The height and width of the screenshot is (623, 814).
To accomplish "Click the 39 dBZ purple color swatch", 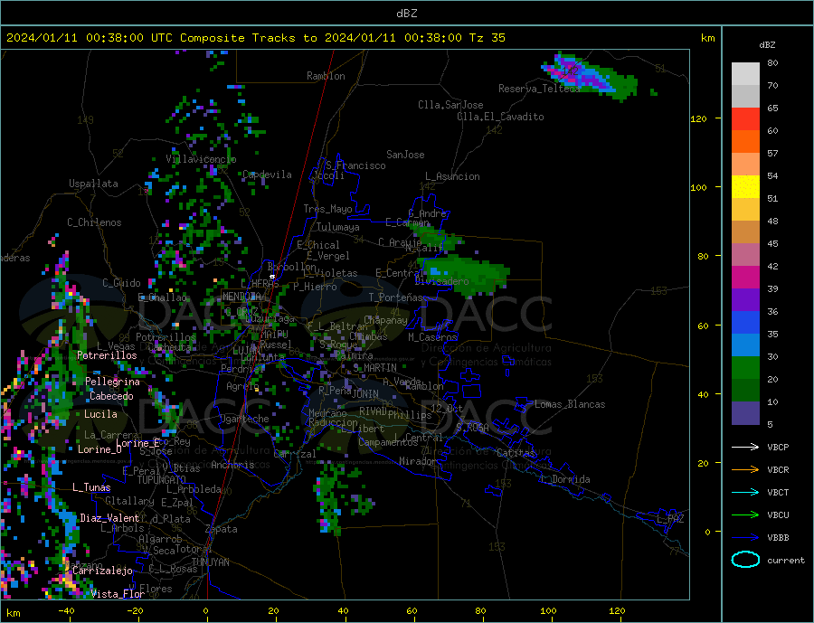I will (745, 300).
